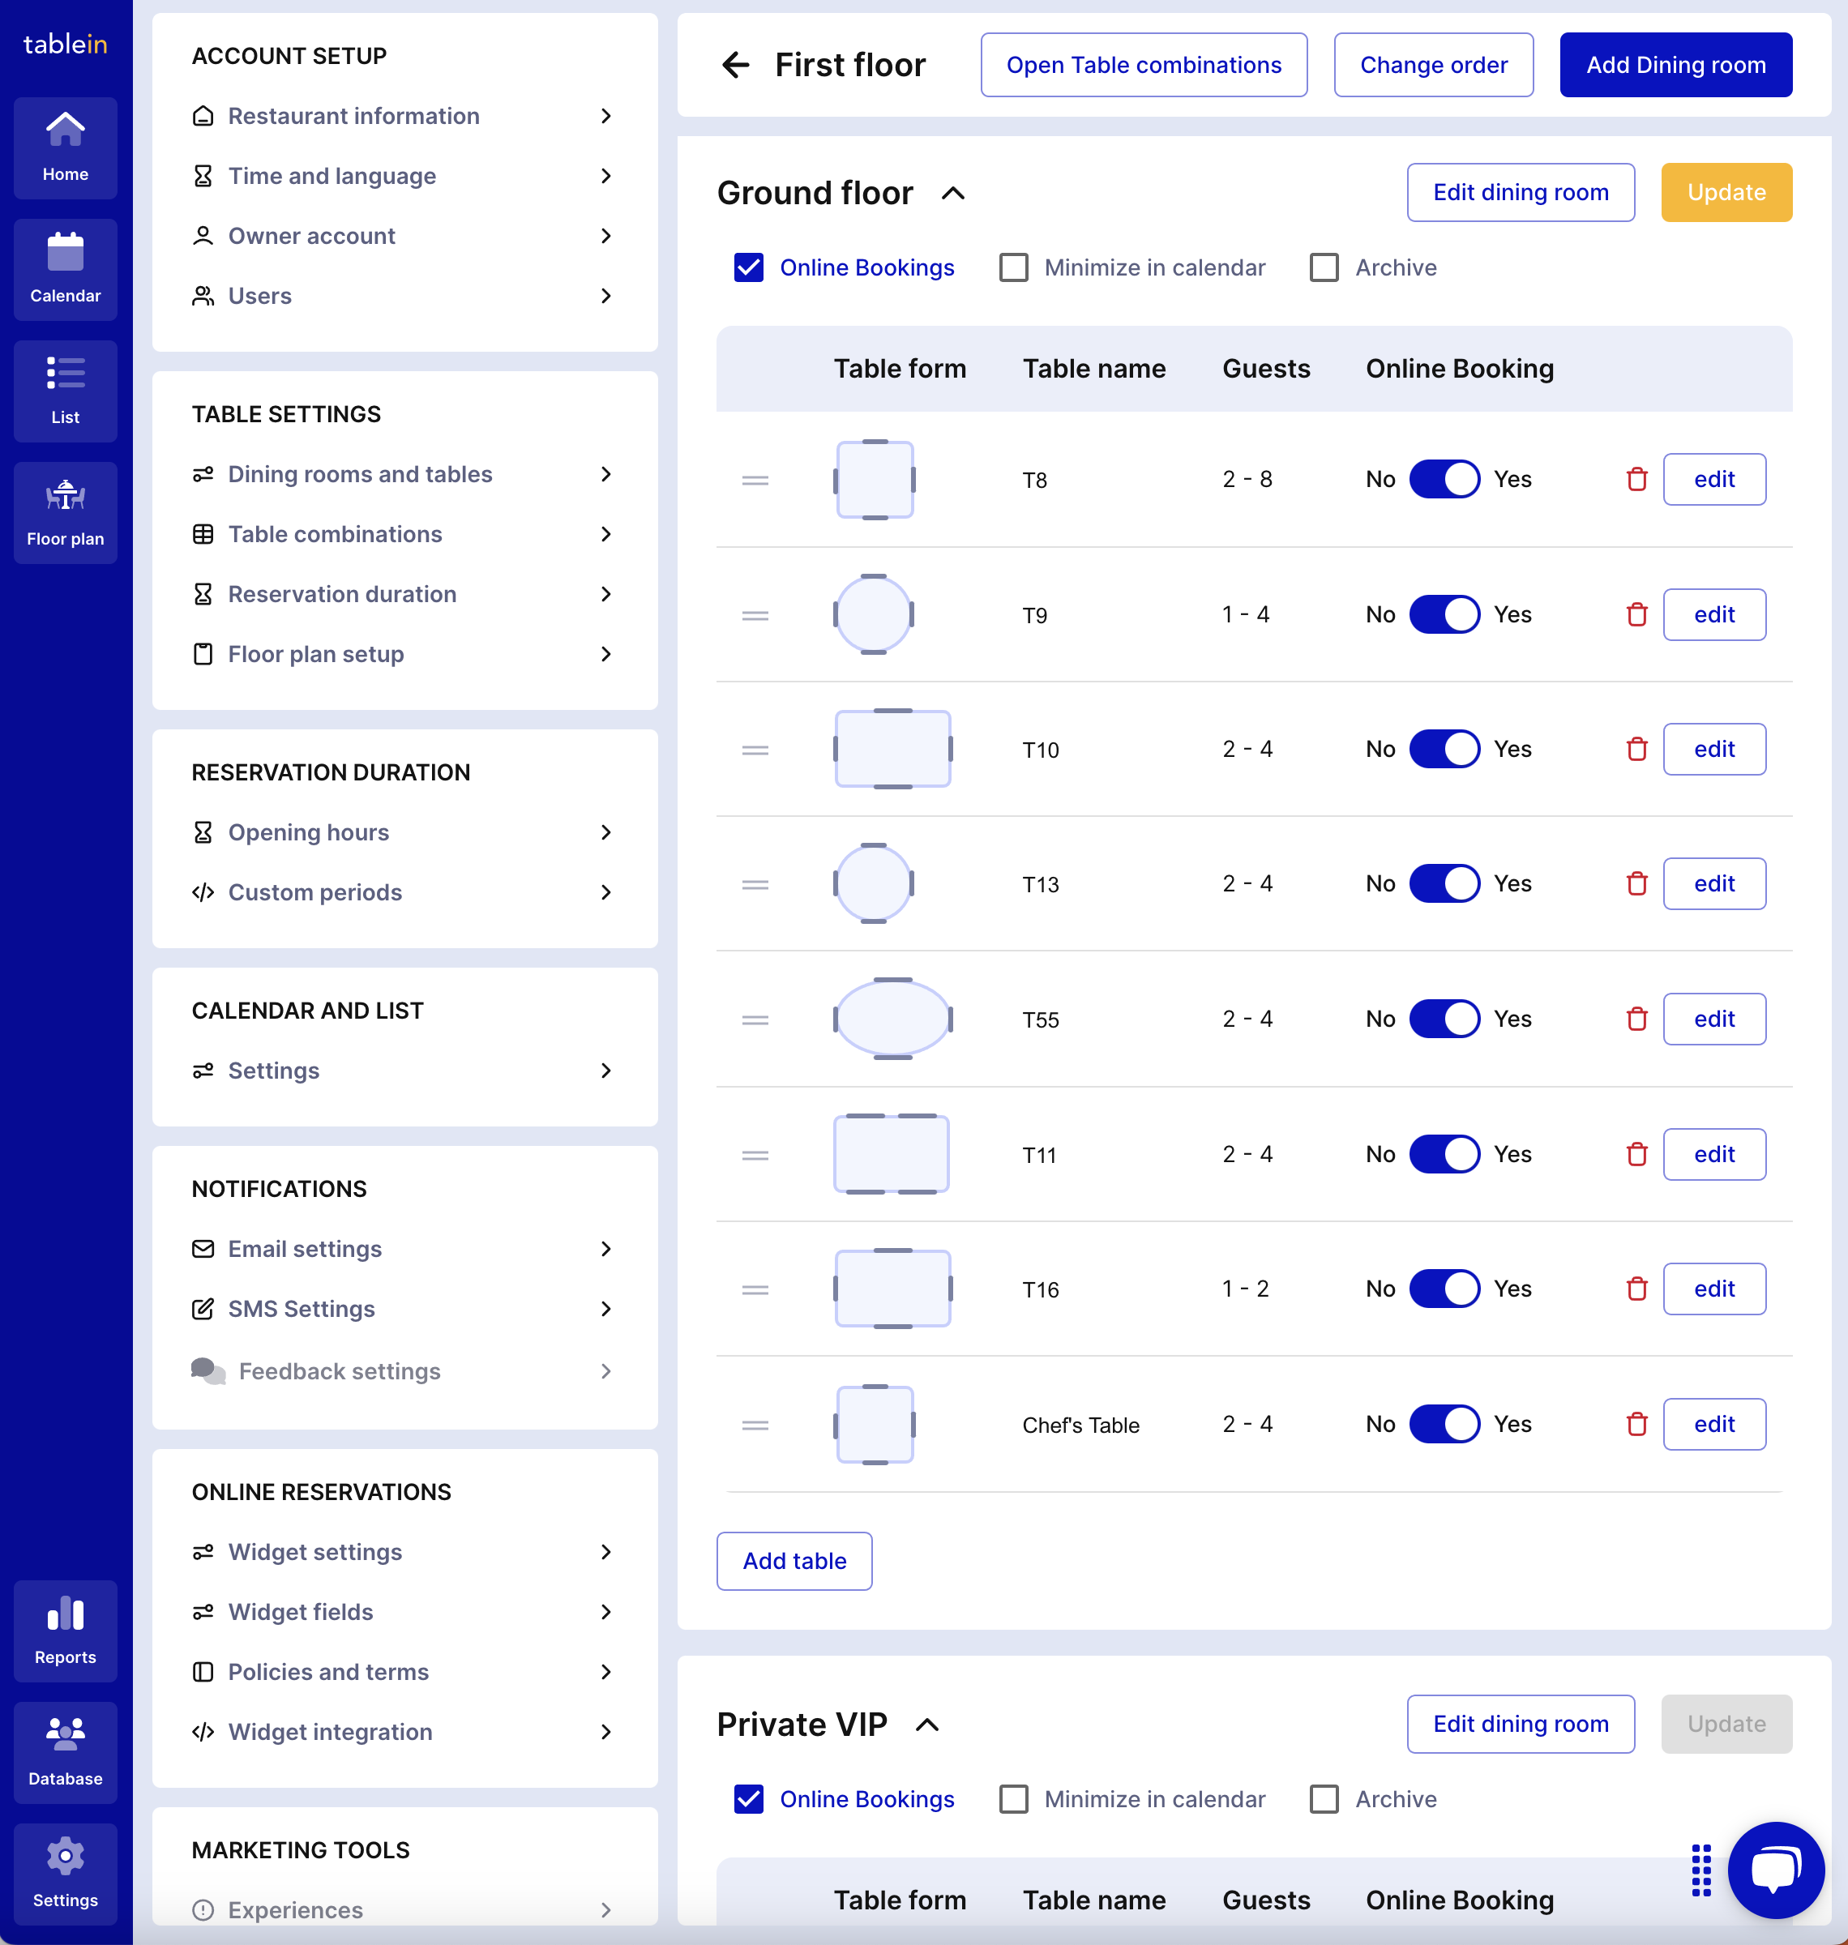Delete table T8 using the trash icon
The image size is (1848, 1945).
pyautogui.click(x=1636, y=480)
